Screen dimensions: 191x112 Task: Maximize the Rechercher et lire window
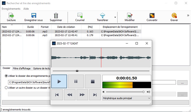(x=176, y=3)
